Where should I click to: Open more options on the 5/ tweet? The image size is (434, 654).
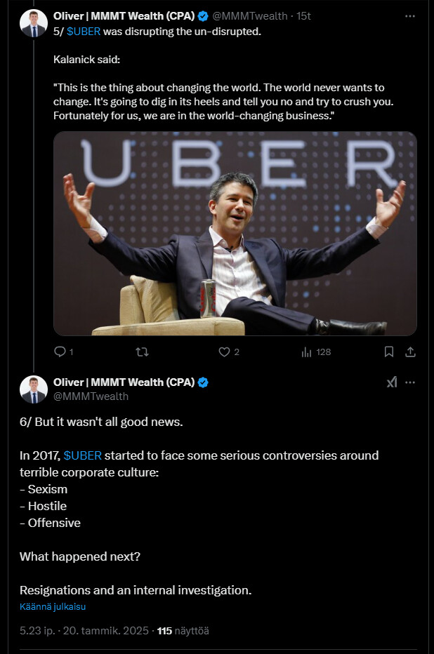pyautogui.click(x=410, y=15)
